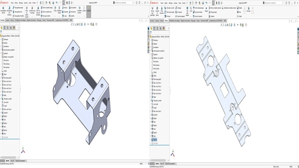Screen dimensions: 299x168
Task: Choose Enlèv. de matière extrudé in left window
Action: (27, 12)
